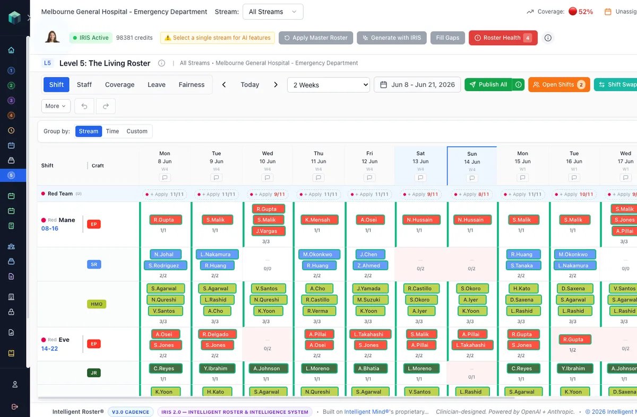
Task: Expand the More menu
Action: click(x=56, y=106)
